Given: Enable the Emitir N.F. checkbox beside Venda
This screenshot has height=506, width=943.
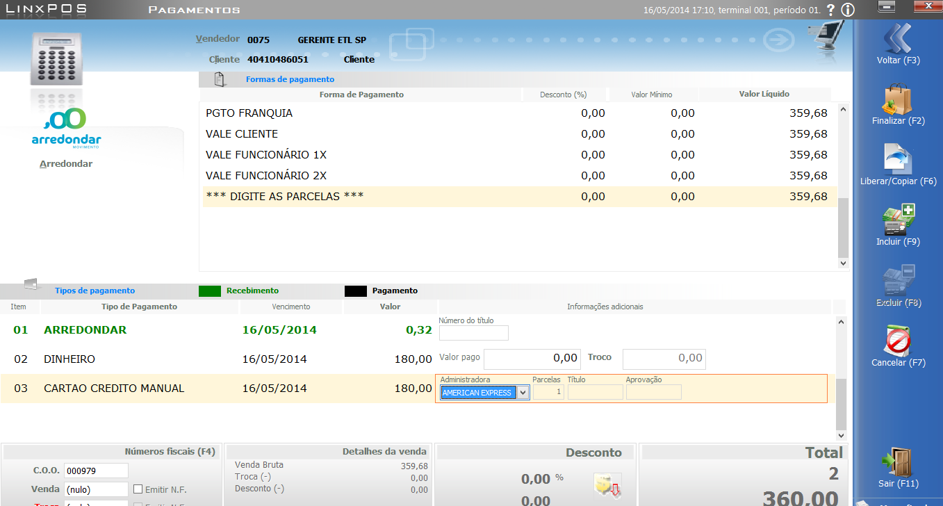Looking at the screenshot, I should 138,489.
